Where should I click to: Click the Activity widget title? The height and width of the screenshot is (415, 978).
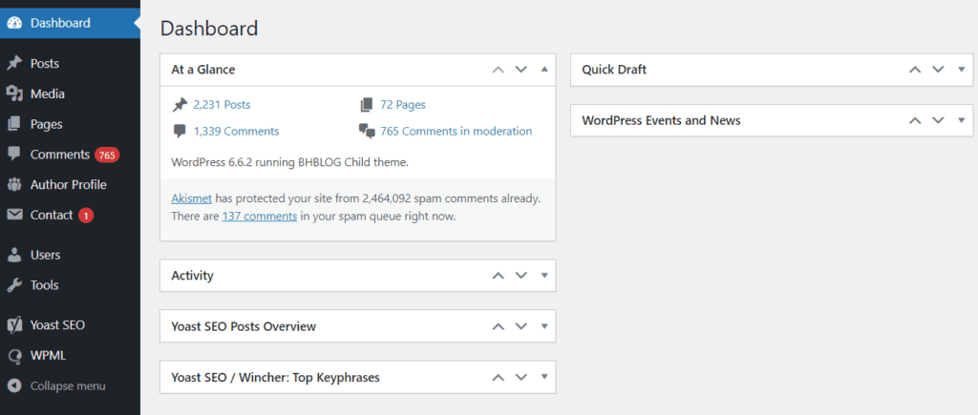(193, 276)
